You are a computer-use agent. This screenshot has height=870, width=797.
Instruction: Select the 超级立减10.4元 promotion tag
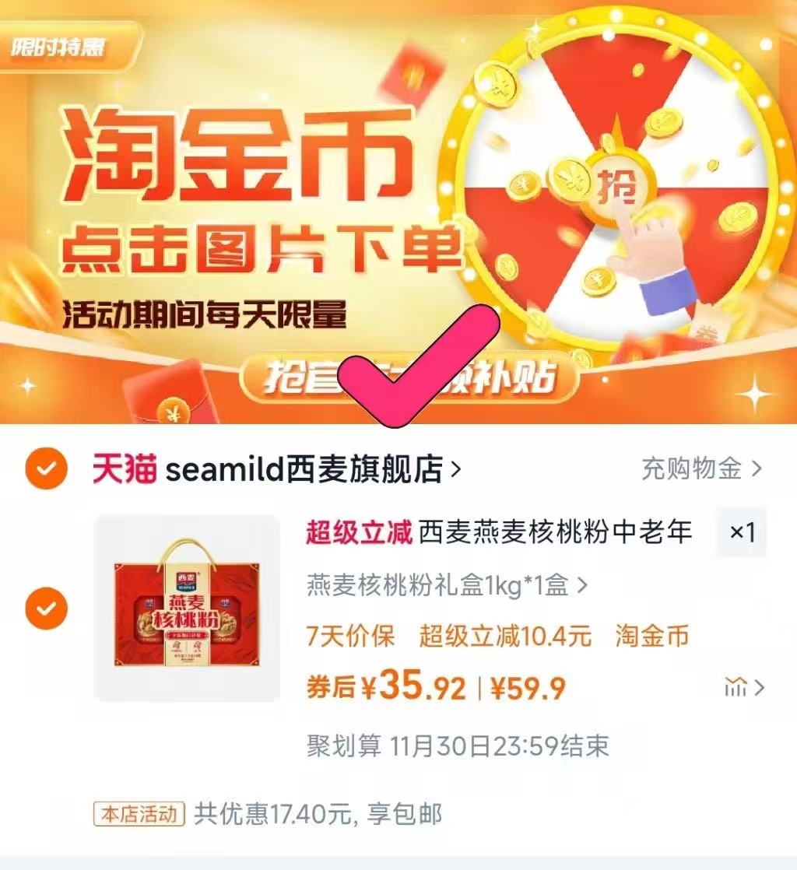click(x=505, y=636)
